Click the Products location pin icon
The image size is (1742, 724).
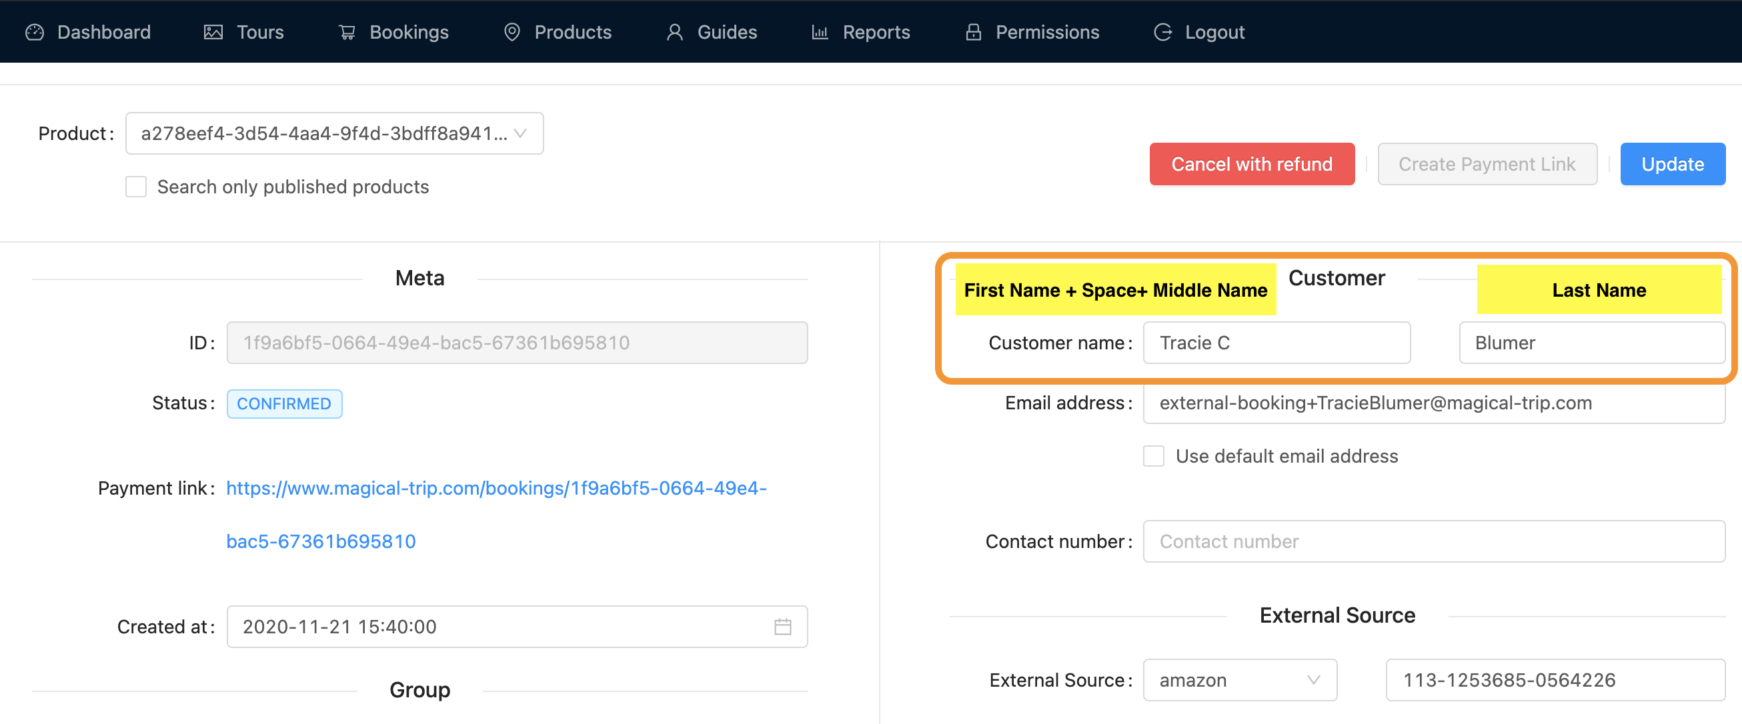(x=512, y=32)
